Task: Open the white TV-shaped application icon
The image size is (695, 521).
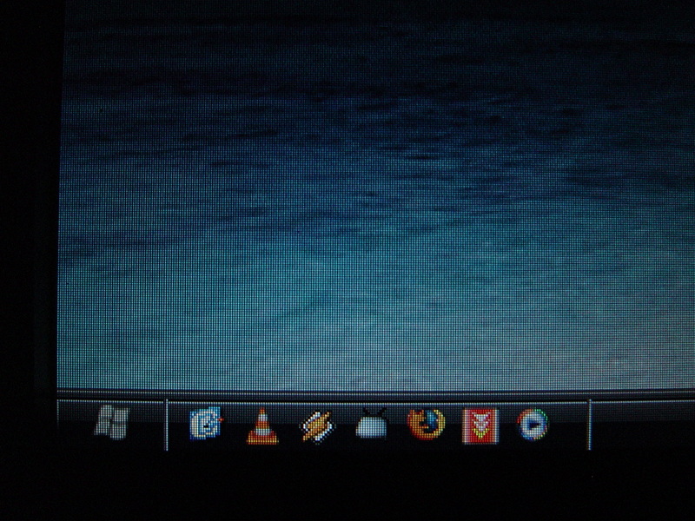Action: pos(371,425)
